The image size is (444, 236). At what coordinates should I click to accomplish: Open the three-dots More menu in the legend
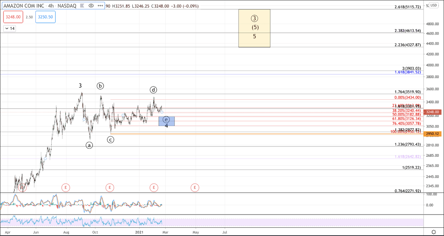point(100,6)
